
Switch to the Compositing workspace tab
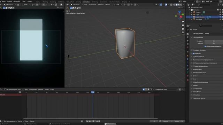click(x=103, y=2)
